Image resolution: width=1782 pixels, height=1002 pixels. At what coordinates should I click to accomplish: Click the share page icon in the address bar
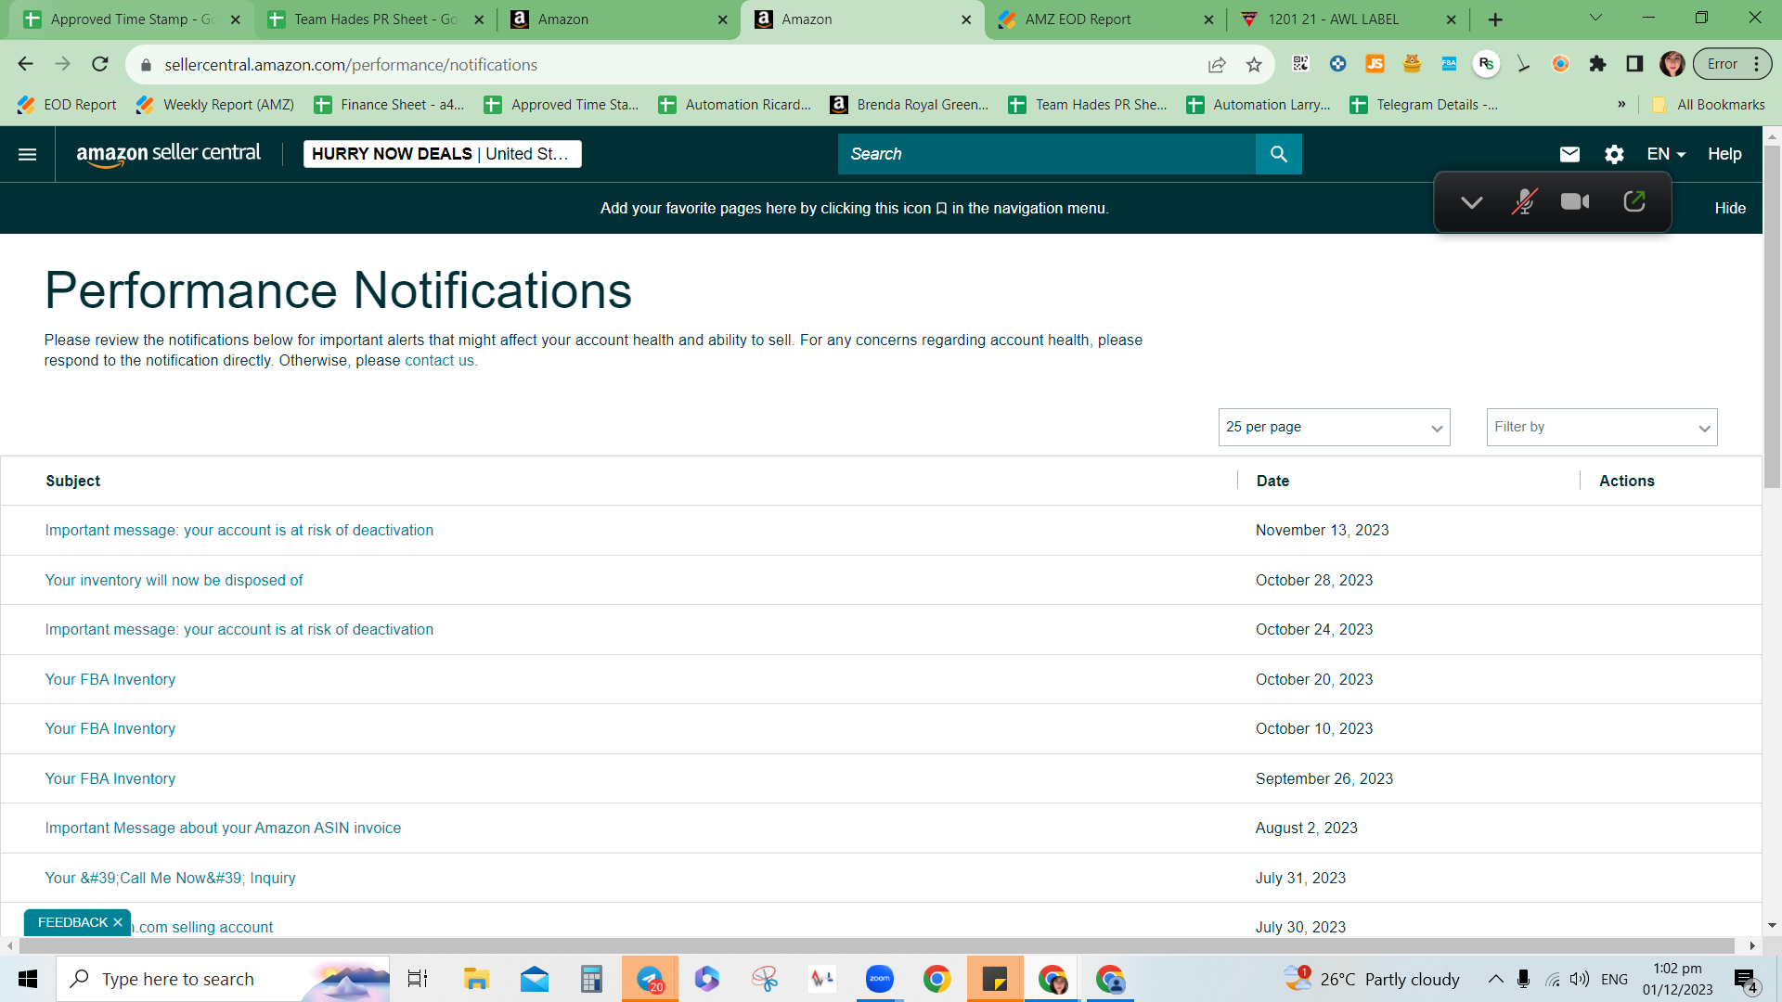coord(1217,65)
